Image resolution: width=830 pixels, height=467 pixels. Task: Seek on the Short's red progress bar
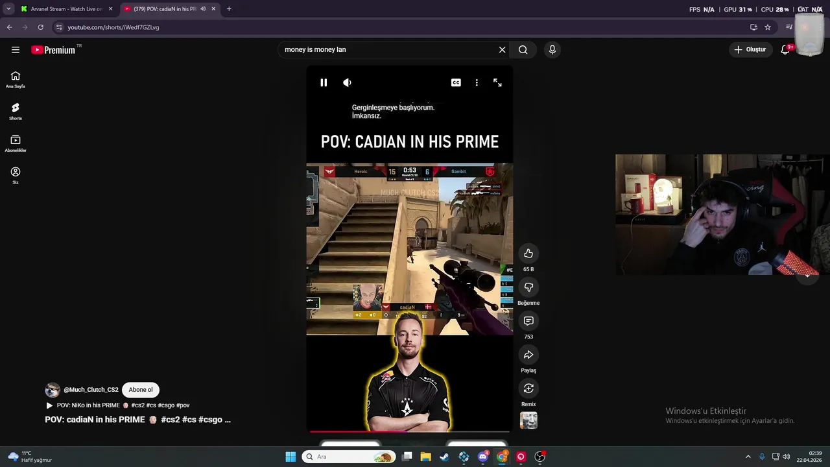click(x=410, y=431)
